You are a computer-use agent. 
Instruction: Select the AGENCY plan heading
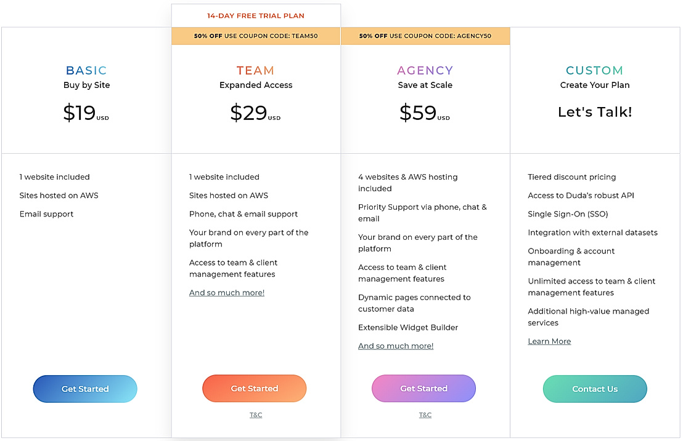point(425,71)
